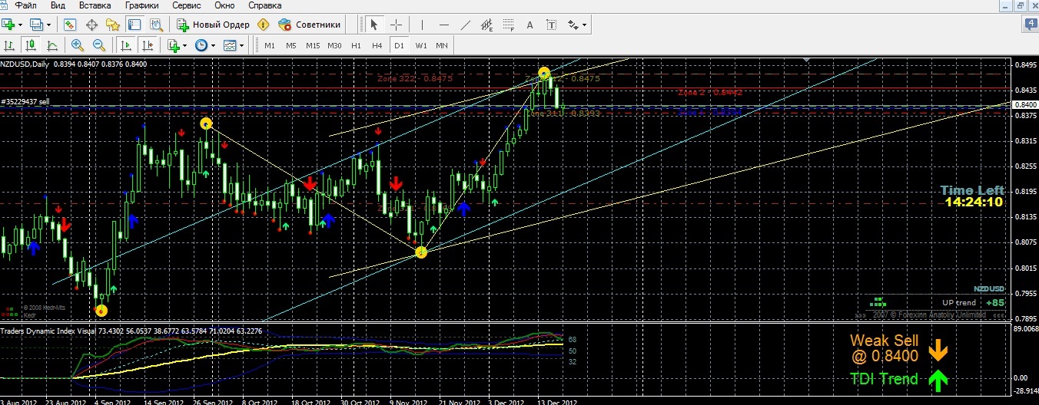Select the arrows objects tool
The height and width of the screenshot is (405, 1039).
[x=573, y=25]
